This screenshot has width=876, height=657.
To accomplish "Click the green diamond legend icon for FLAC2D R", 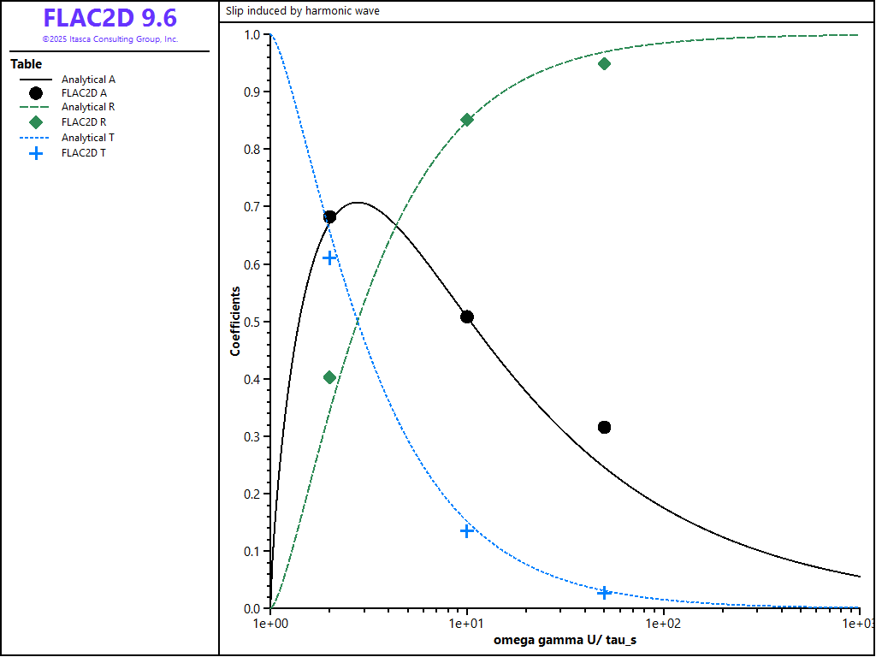I will pos(36,122).
